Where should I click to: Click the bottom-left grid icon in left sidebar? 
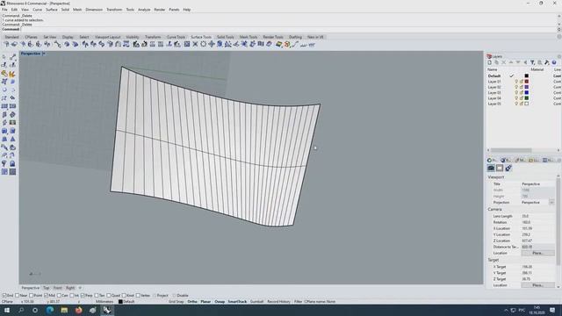(x=4, y=172)
